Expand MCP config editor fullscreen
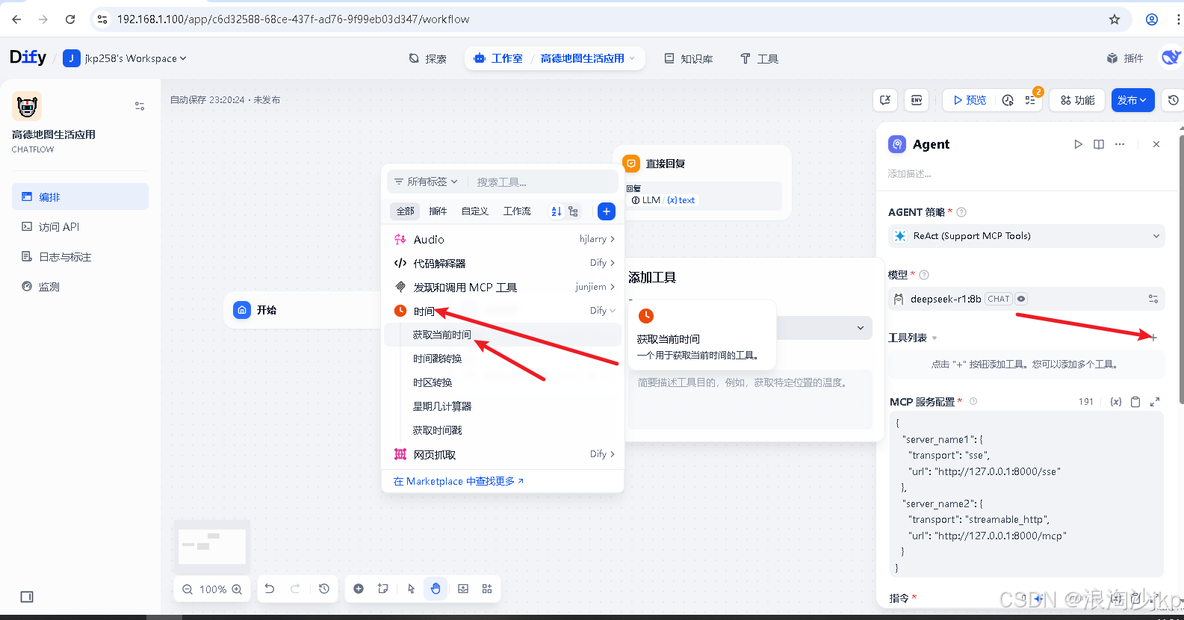1184x620 pixels. [x=1155, y=402]
